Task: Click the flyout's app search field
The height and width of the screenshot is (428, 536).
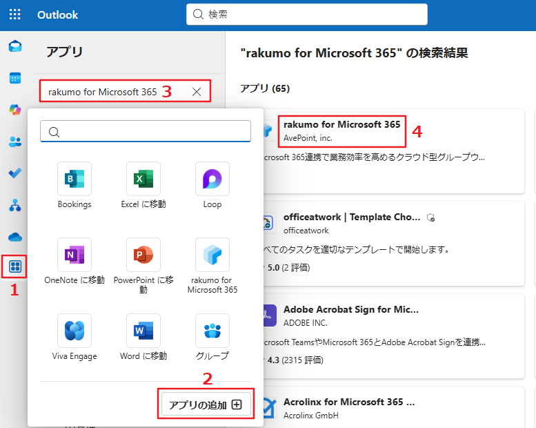Action: pos(146,131)
